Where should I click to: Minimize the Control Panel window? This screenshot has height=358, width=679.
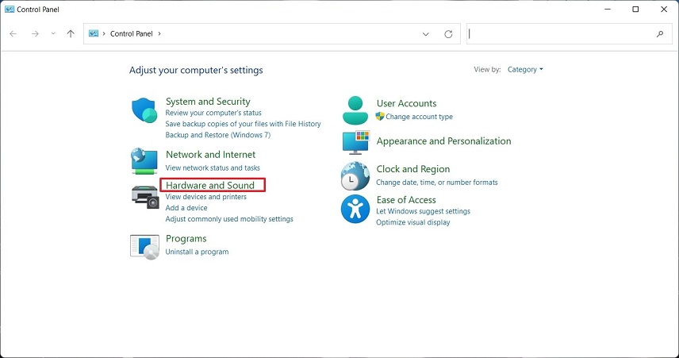[x=608, y=9]
